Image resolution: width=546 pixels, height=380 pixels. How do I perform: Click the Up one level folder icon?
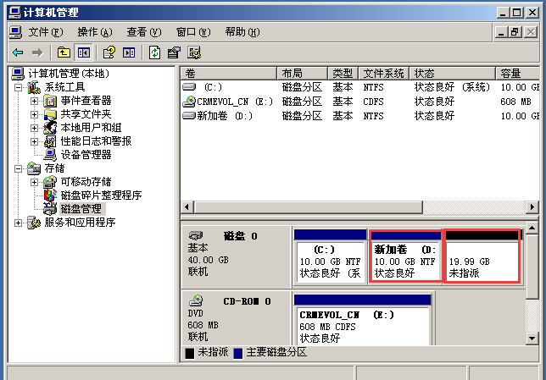tap(64, 52)
